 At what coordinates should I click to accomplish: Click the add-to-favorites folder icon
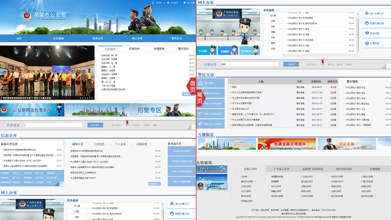pyautogui.click(x=185, y=3)
